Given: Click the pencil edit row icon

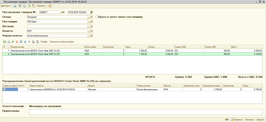Looking at the screenshot, I should (x=13, y=42).
